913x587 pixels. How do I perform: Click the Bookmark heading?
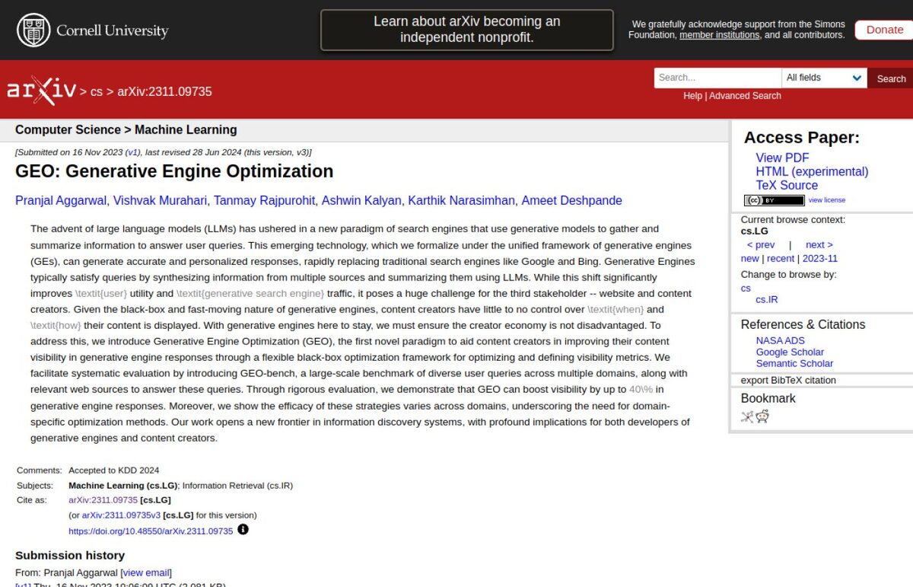(x=768, y=398)
